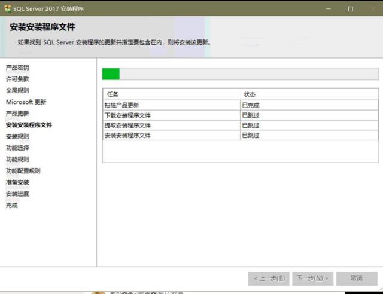
Task: Select the 扫描产品更新 task row
Action: click(x=241, y=105)
